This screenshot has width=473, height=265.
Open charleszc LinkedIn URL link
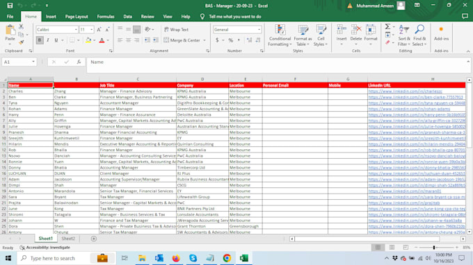[405, 91]
